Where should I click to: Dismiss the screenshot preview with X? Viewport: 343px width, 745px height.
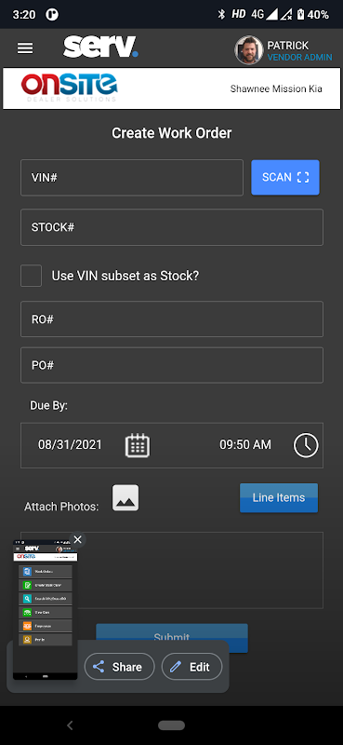click(x=78, y=539)
